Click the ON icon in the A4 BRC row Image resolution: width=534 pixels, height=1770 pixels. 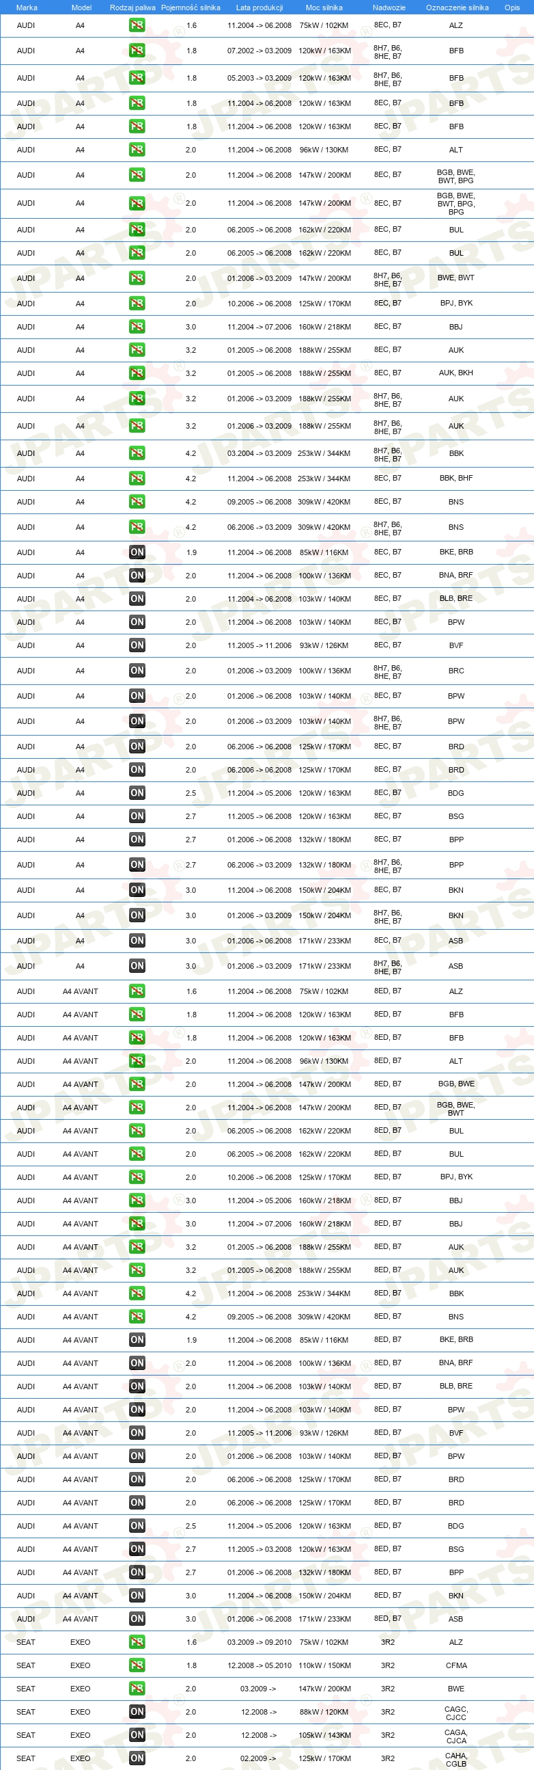[137, 671]
